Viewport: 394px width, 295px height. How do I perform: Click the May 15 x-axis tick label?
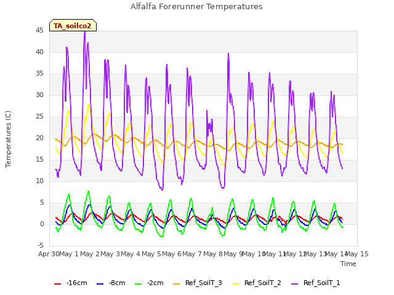[357, 254]
